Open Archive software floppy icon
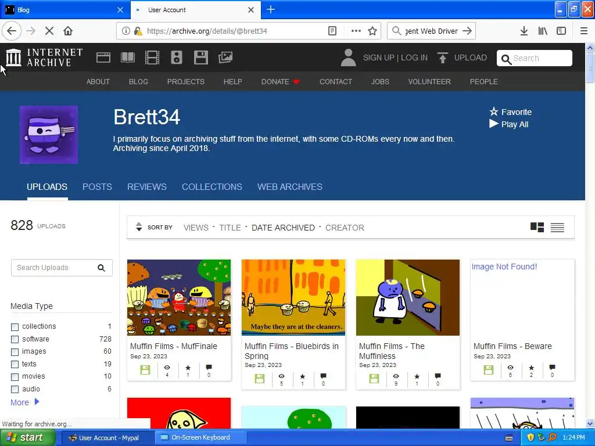The height and width of the screenshot is (446, 595). tap(200, 57)
